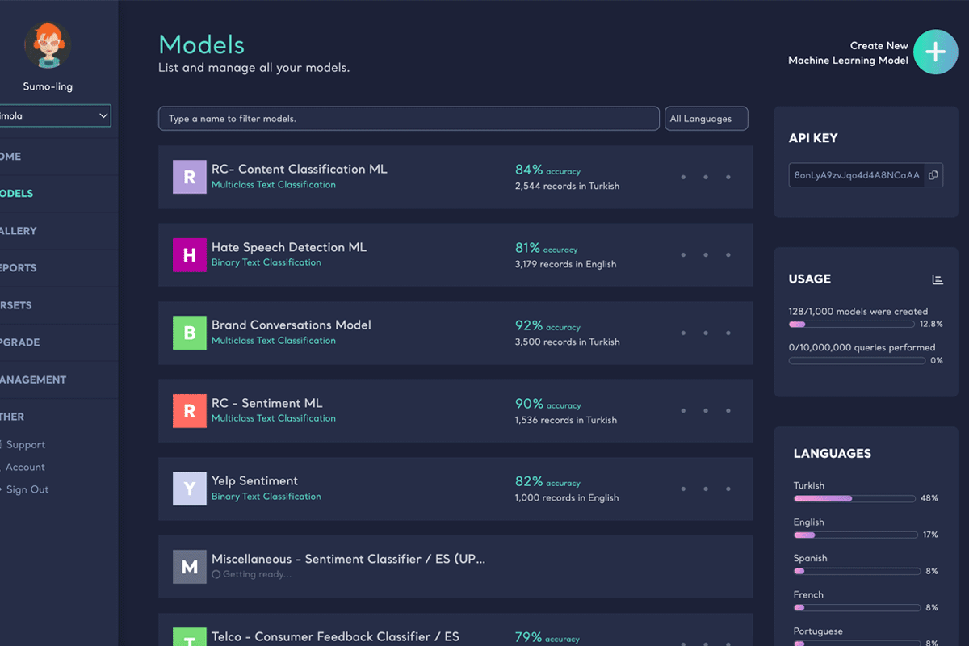Click the filter models input field
This screenshot has height=646, width=969.
tap(408, 118)
